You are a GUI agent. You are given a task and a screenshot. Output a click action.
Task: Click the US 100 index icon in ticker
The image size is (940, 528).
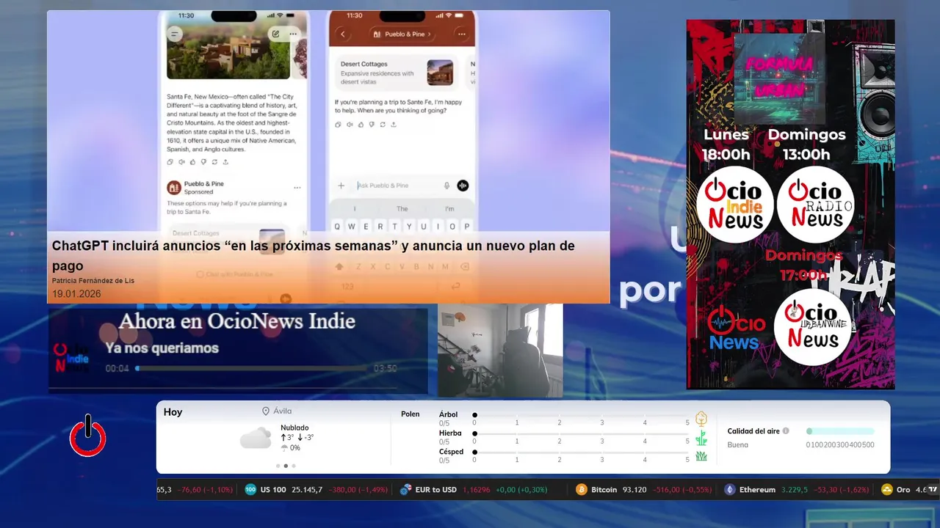[250, 489]
